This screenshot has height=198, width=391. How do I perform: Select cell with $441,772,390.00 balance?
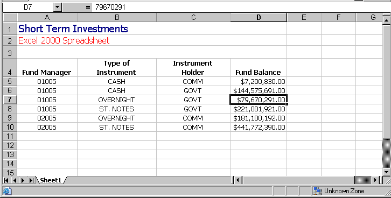pyautogui.click(x=259, y=127)
